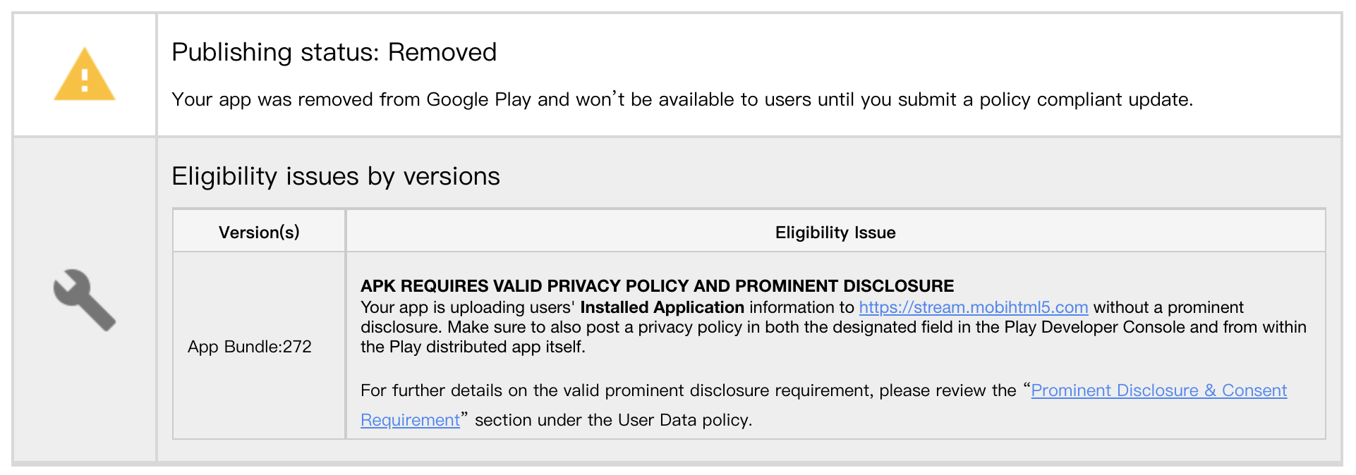Click the 'Eligibility issues by versions' heading
The image size is (1356, 475).
[335, 176]
